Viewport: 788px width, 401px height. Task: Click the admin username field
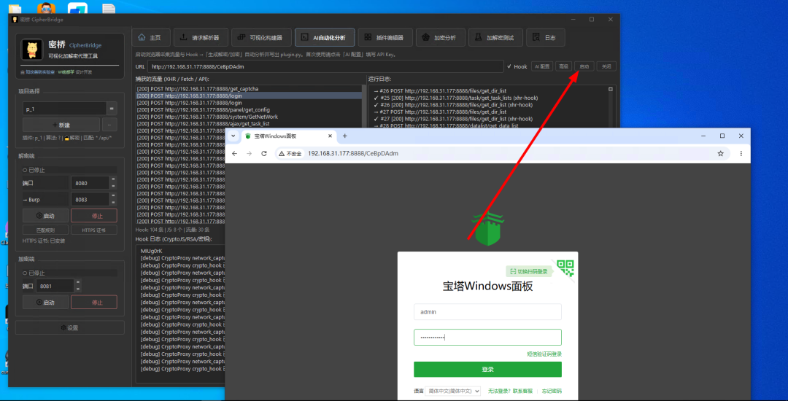coord(487,311)
